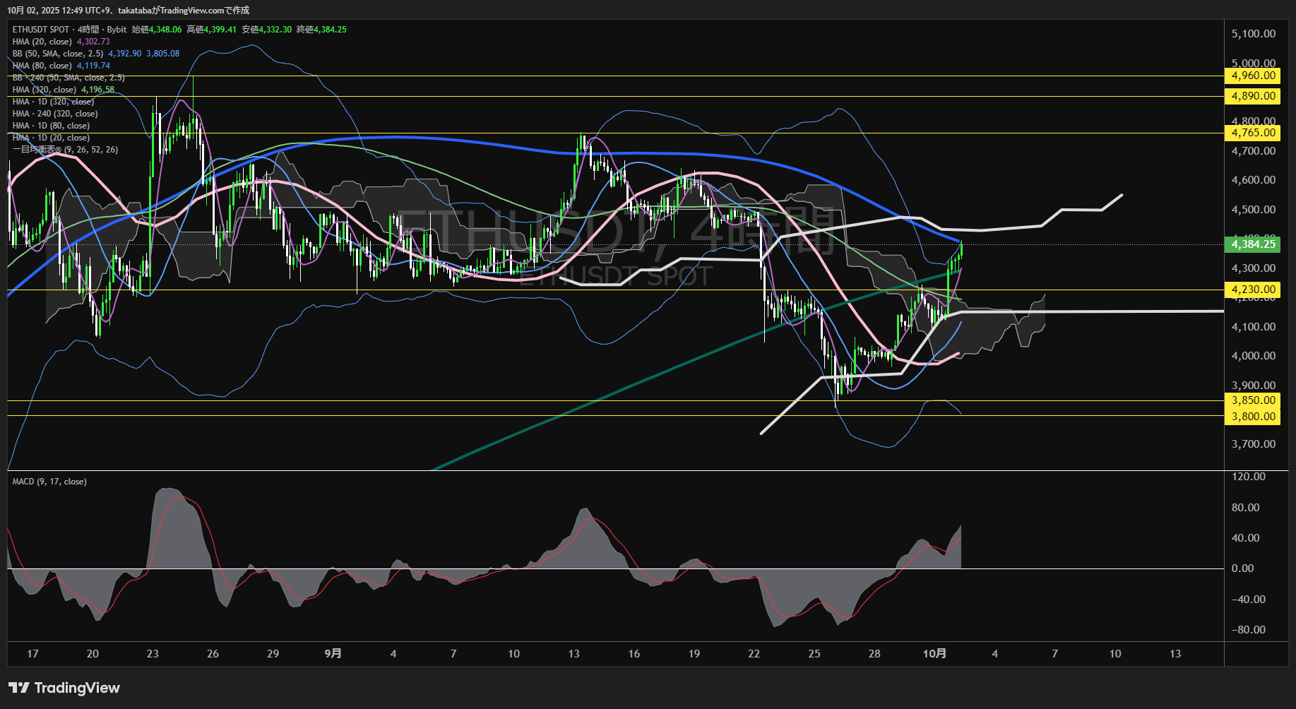Select the HMA (20, close) indicator legend

42,42
